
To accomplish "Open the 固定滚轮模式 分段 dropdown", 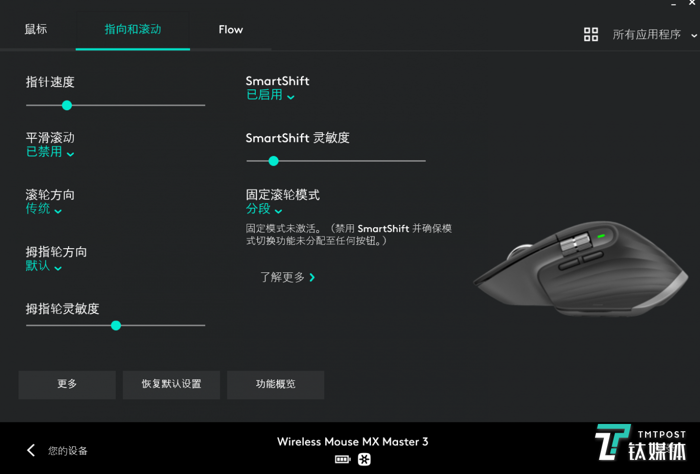I will (264, 209).
